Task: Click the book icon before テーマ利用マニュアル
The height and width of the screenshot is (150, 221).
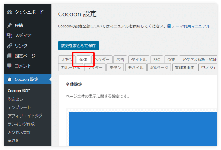Action: coord(169,26)
